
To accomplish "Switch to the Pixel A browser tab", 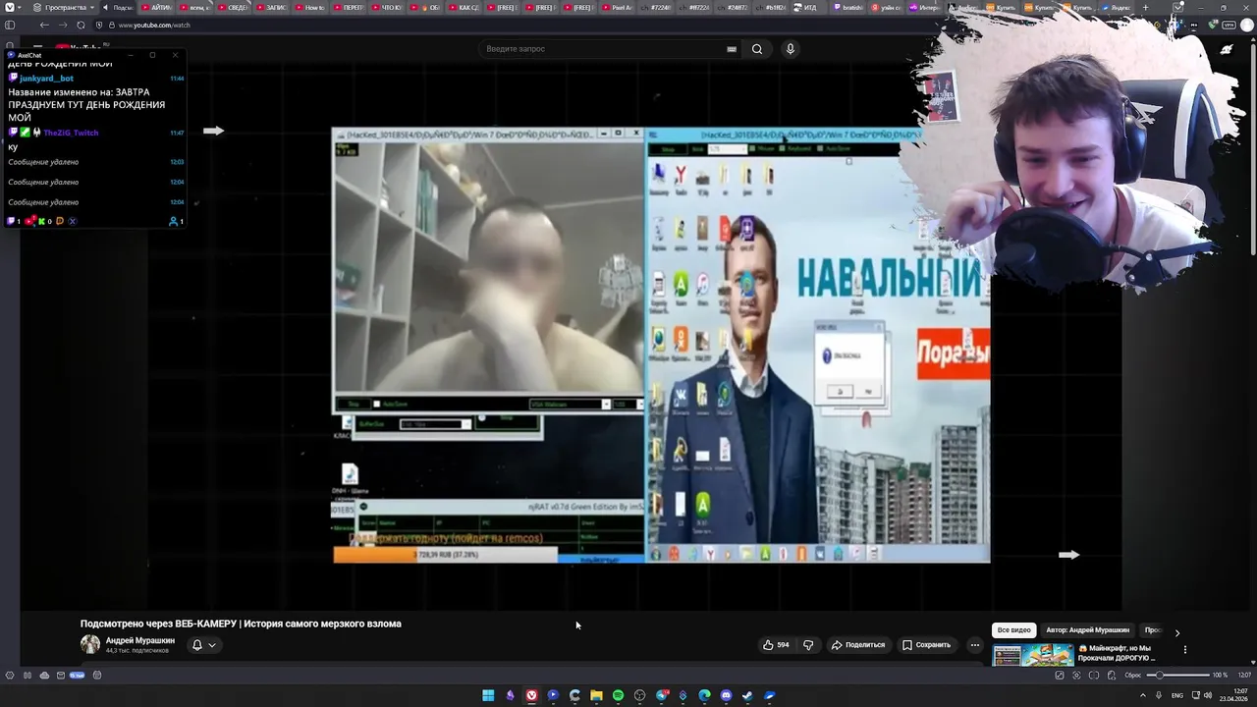I will point(616,7).
